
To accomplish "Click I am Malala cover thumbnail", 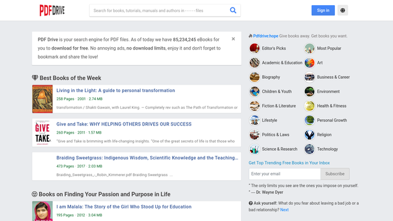I will click(43, 211).
